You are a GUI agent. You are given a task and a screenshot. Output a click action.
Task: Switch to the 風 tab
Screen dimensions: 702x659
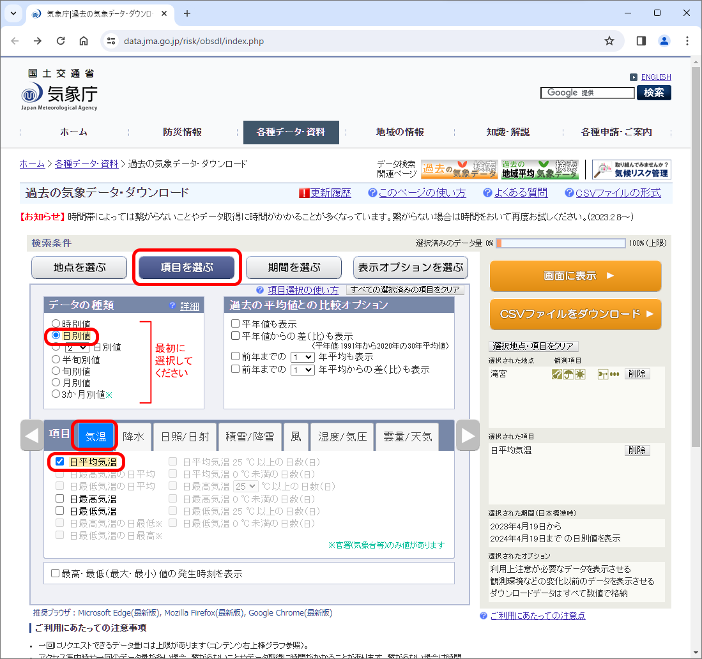point(296,437)
